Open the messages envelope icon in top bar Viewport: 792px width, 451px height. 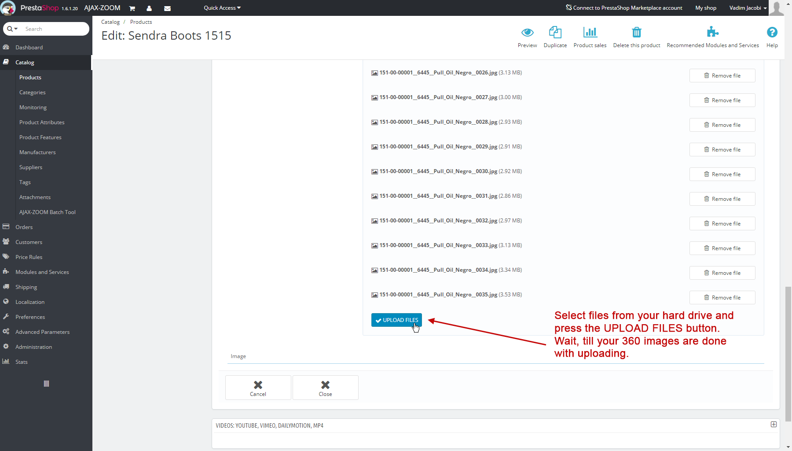(x=168, y=8)
